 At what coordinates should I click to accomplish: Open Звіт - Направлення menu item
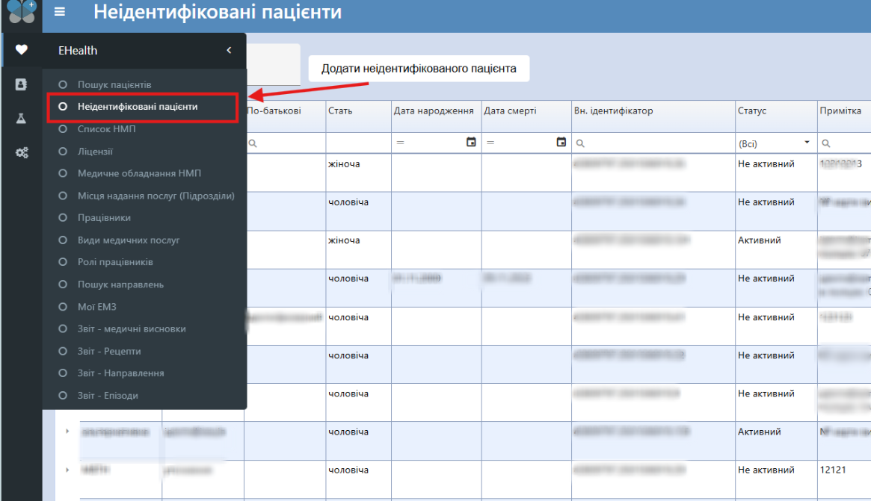(x=120, y=373)
